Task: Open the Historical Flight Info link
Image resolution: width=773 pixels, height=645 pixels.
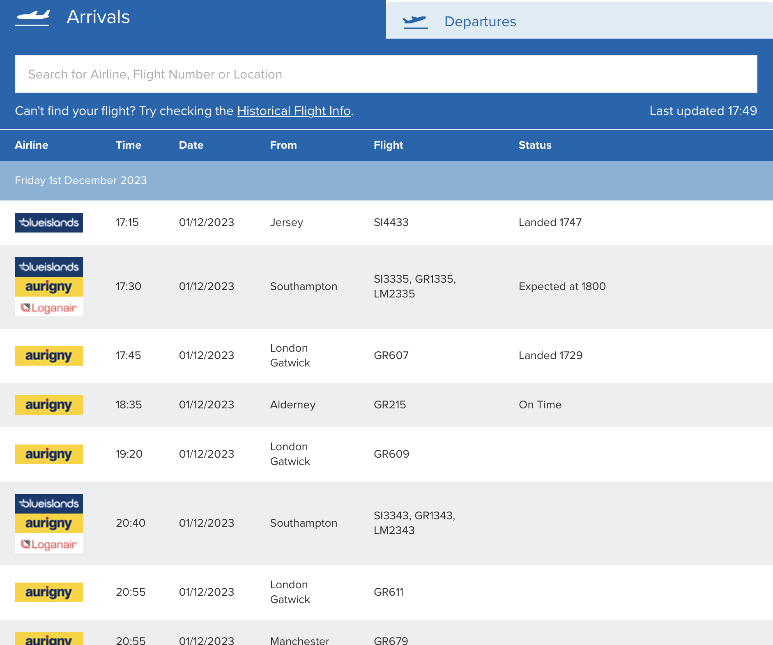Action: click(294, 111)
